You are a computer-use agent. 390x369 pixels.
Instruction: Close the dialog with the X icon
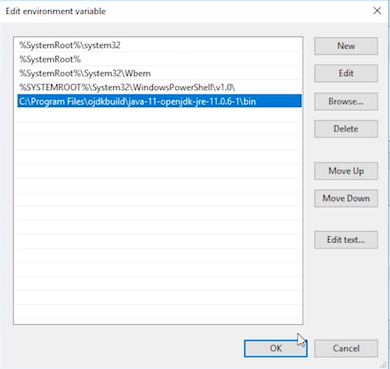[x=377, y=10]
